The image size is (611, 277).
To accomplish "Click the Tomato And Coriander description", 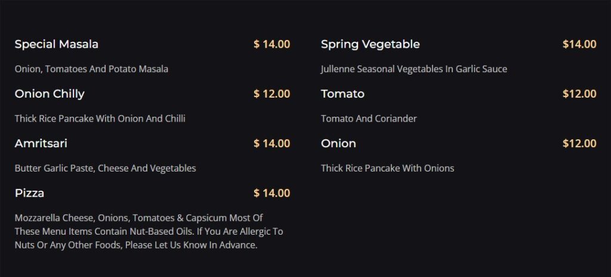I will click(369, 119).
